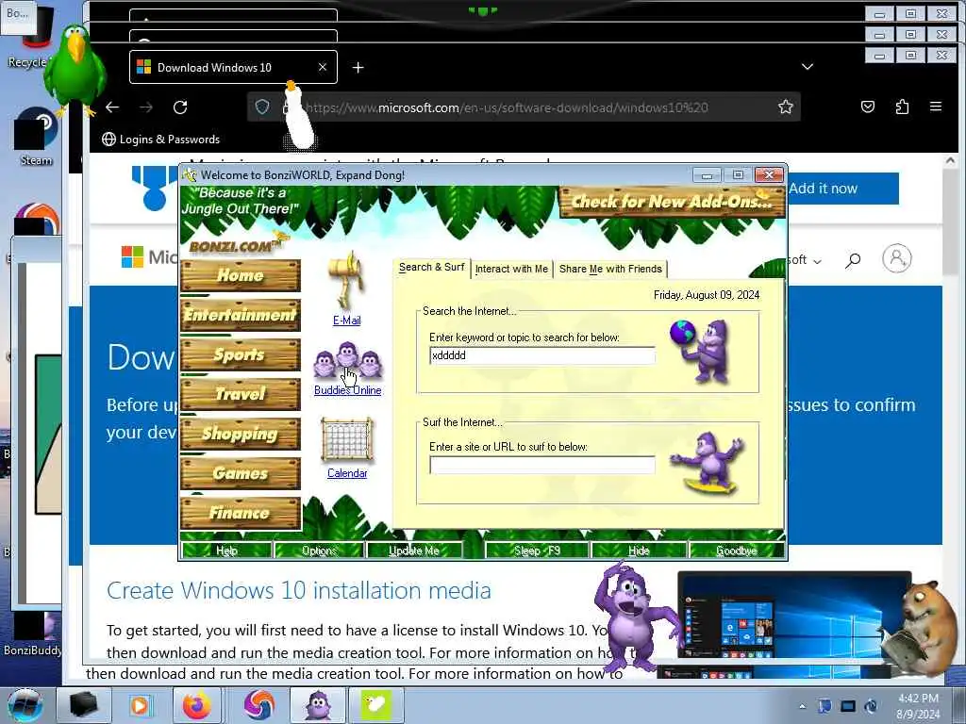The width and height of the screenshot is (966, 724).
Task: Click the Update Me button
Action: [414, 551]
